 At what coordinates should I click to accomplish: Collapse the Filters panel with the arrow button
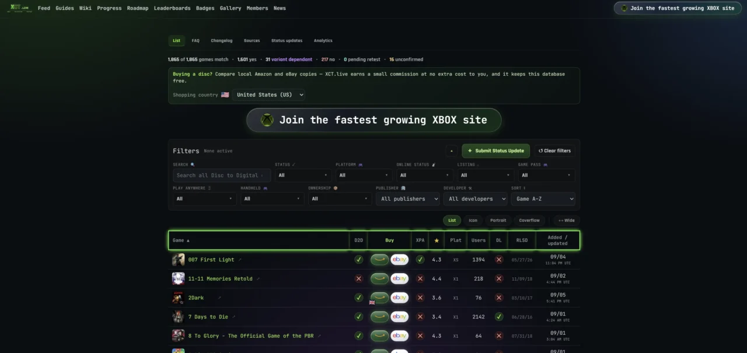[451, 151]
